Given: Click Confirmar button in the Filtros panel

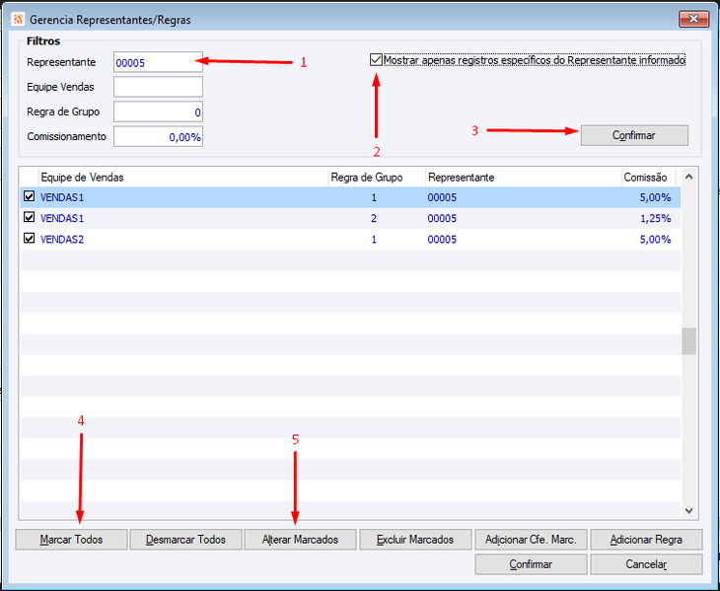Looking at the screenshot, I should tap(634, 135).
